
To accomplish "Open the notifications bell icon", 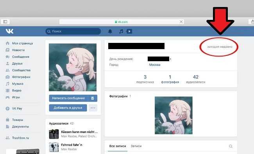I will click(x=110, y=31).
